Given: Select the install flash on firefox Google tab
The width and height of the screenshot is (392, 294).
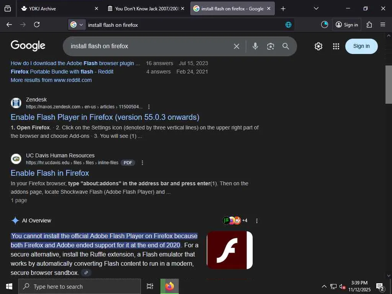Looking at the screenshot, I should [x=232, y=8].
